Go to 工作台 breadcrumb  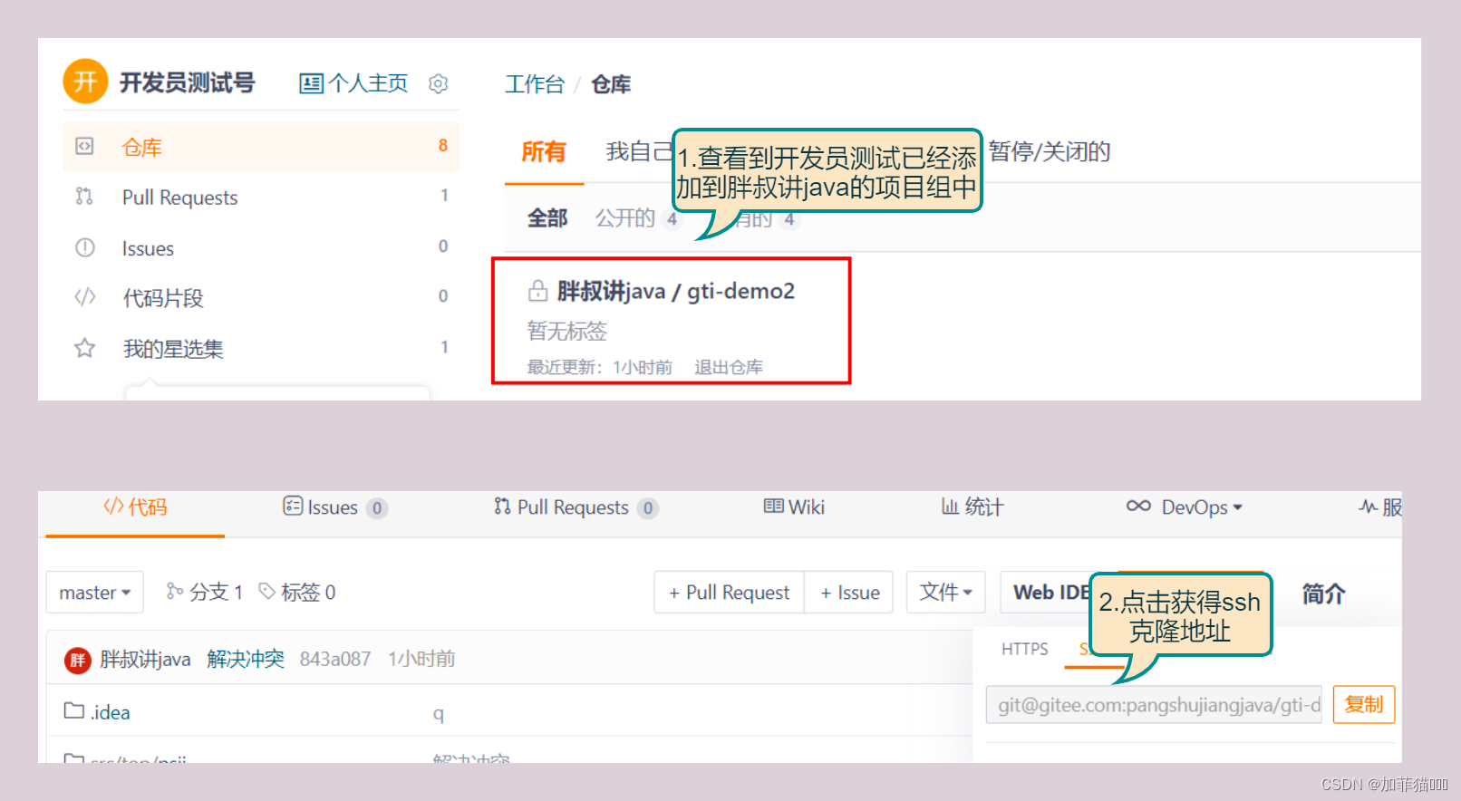point(534,84)
